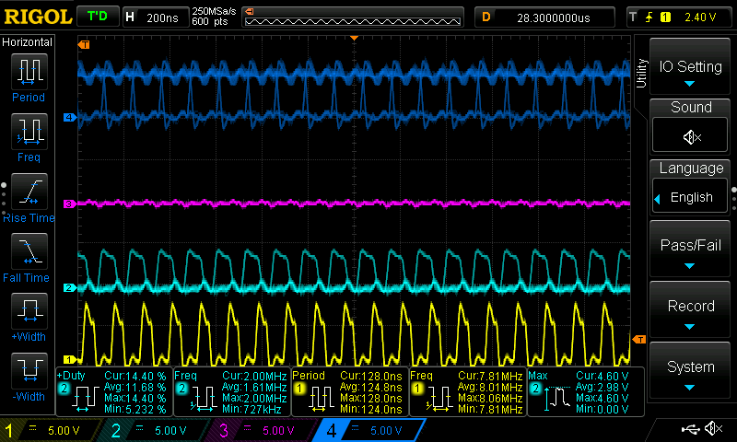
Task: Click the Max Cur:4.60 V value
Action: (602, 377)
